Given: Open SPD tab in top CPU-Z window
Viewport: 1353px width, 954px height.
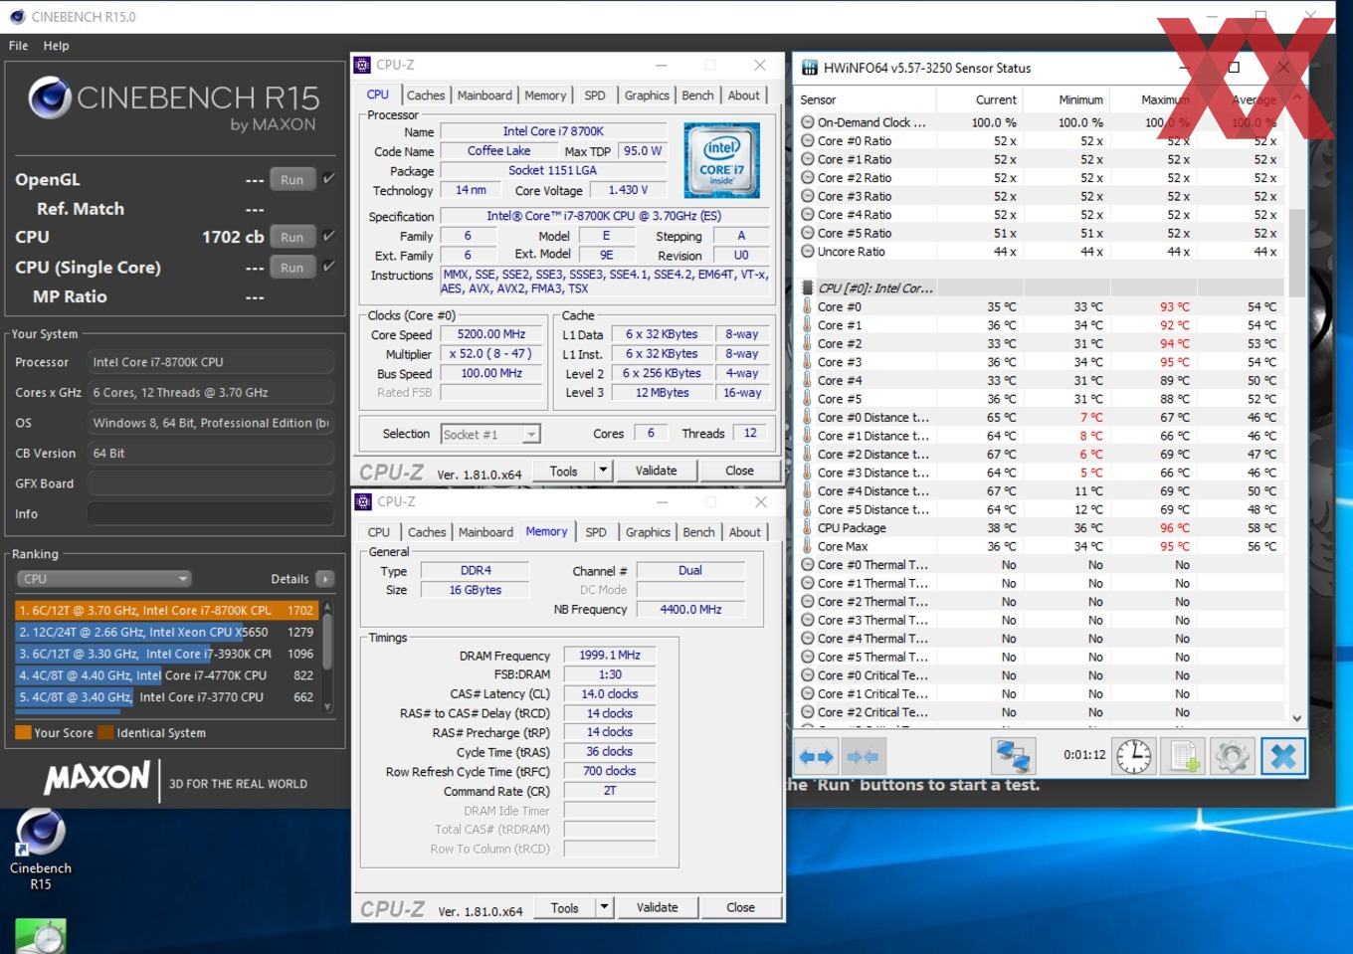Looking at the screenshot, I should click(595, 95).
